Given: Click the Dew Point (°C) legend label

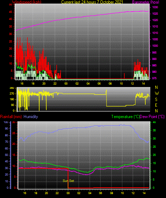Looking at the screenshot, I should (x=152, y=117).
